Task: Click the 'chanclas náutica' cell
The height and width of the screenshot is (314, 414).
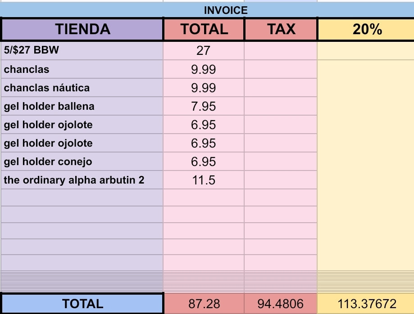Action: 82,88
